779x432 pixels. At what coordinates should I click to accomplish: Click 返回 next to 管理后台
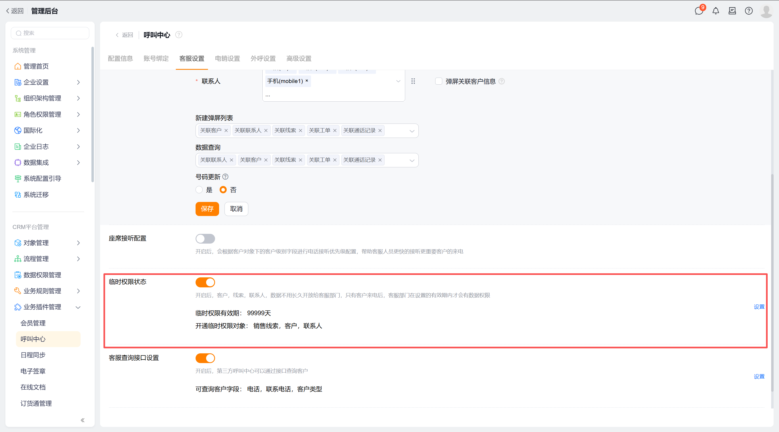click(x=15, y=11)
